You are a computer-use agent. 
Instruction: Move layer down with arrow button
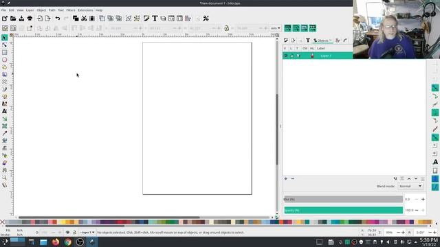(416, 178)
